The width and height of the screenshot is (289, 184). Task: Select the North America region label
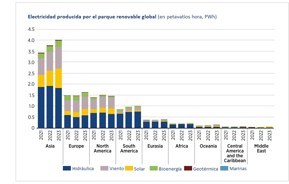click(x=102, y=148)
